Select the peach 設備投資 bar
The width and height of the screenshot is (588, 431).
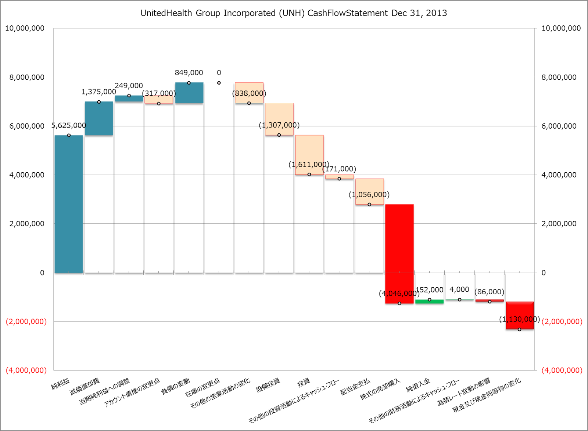[x=279, y=119]
